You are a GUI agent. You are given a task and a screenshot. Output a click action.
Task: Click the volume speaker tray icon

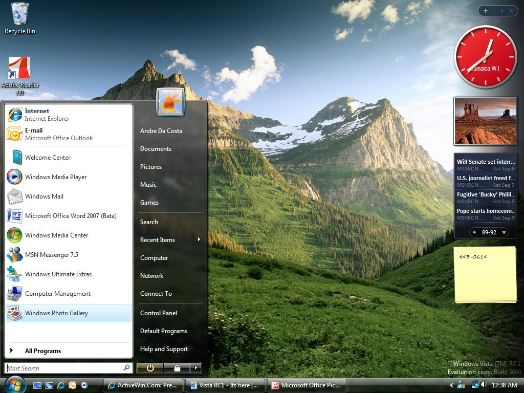tap(484, 385)
